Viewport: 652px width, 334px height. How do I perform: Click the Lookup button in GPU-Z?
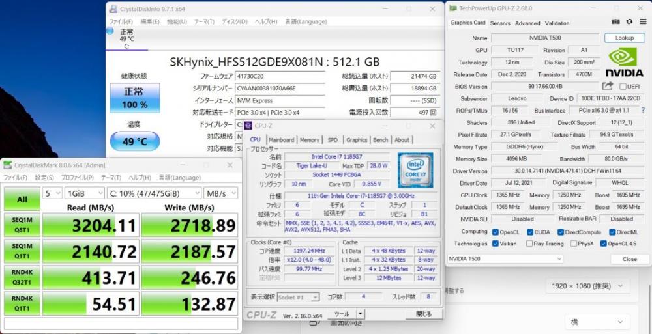(624, 38)
